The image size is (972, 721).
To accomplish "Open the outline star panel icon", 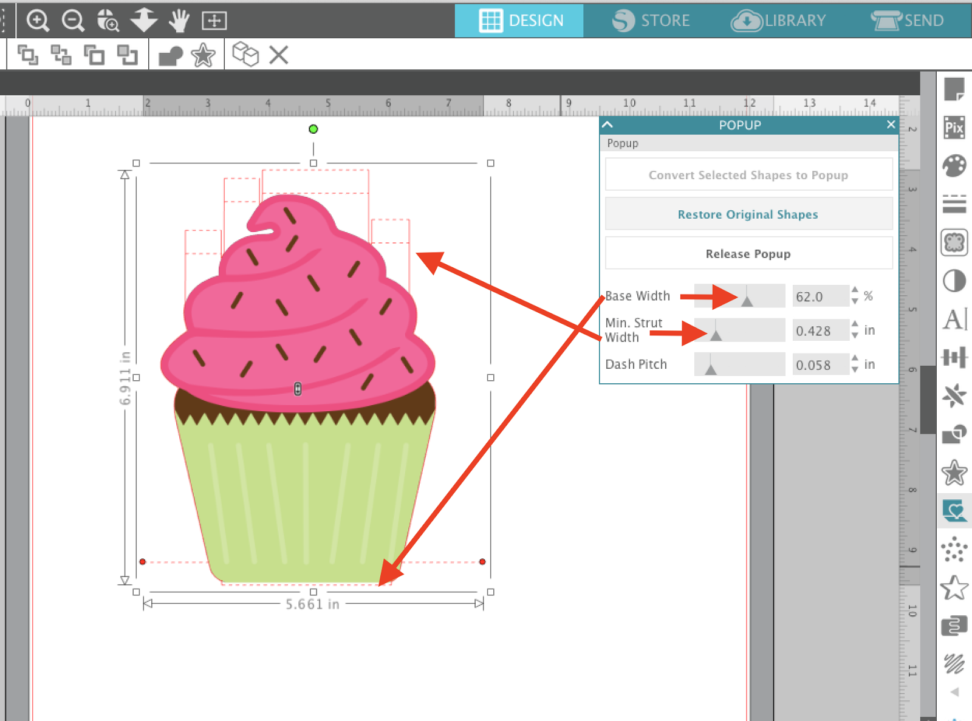I will point(954,587).
